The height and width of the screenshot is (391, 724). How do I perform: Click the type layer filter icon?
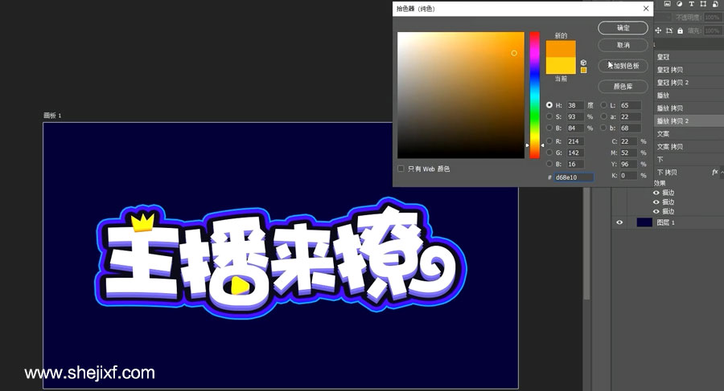[x=691, y=4]
